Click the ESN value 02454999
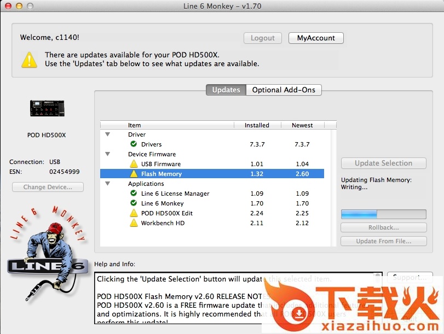 (64, 172)
